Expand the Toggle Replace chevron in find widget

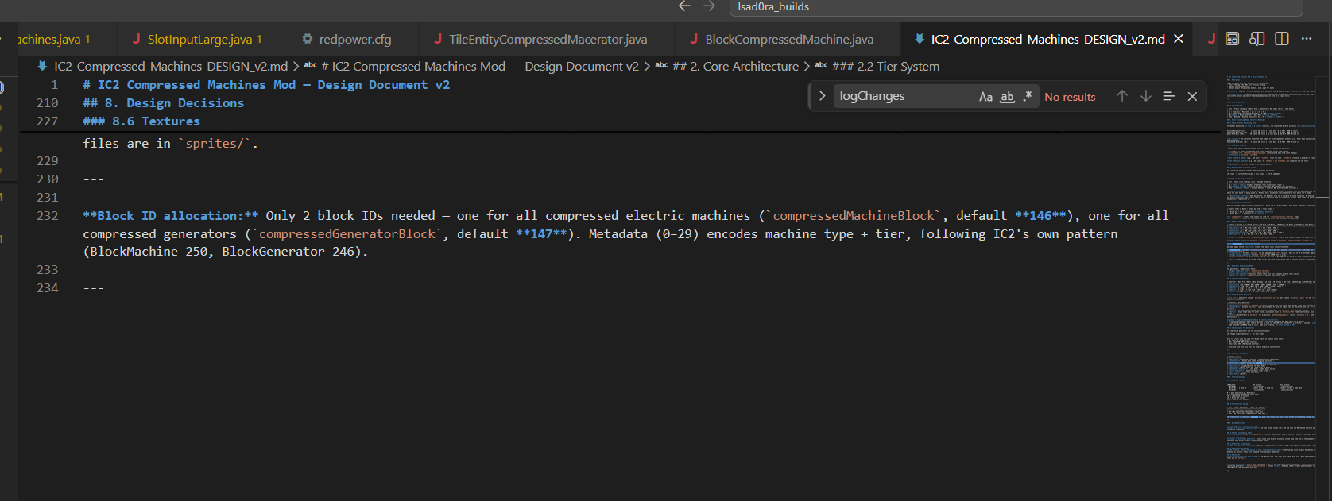click(822, 96)
